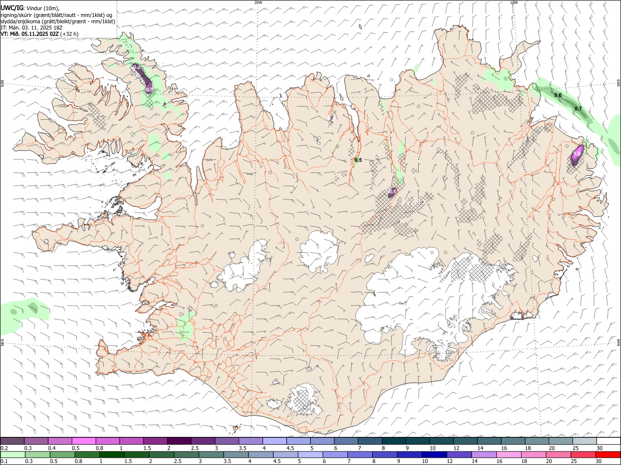
Task: Select the snow legend swatch for 12–14
Action: point(465,441)
